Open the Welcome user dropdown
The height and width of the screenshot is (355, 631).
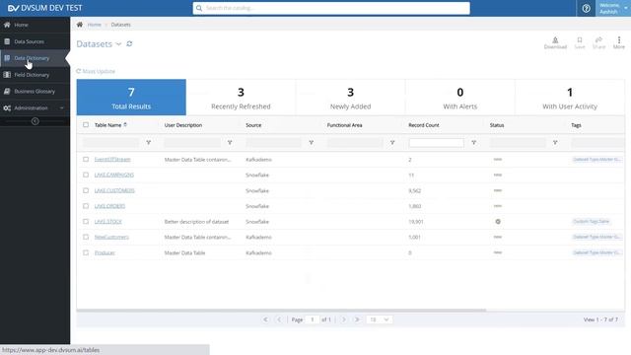[x=613, y=8]
